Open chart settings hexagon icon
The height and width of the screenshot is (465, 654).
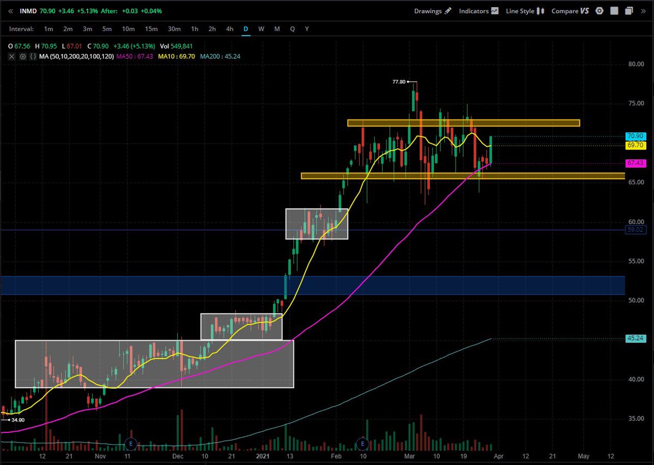[599, 10]
